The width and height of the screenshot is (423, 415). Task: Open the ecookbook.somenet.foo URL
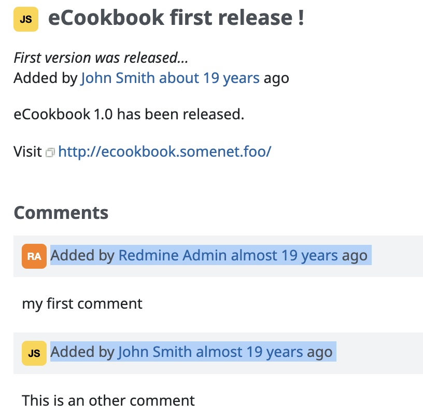click(x=165, y=152)
